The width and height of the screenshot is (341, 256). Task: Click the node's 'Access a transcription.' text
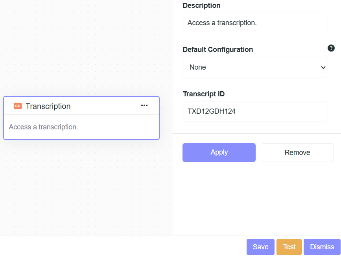coord(44,127)
